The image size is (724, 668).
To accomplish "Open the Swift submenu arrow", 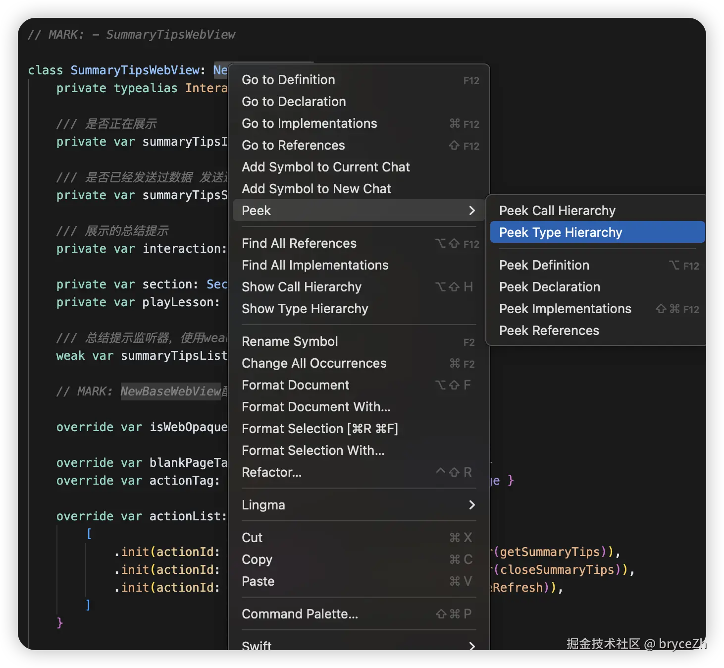I will point(471,646).
